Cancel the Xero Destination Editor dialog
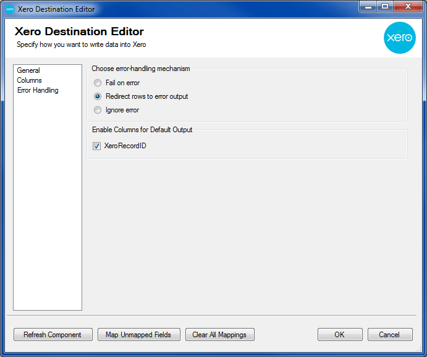This screenshot has width=427, height=357. click(390, 334)
